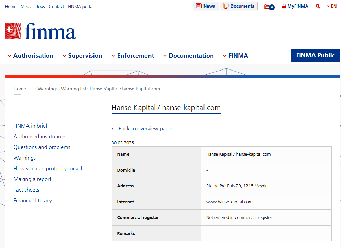Click the FINMA logo
Viewport: 341px width, 248px height.
(40, 31)
